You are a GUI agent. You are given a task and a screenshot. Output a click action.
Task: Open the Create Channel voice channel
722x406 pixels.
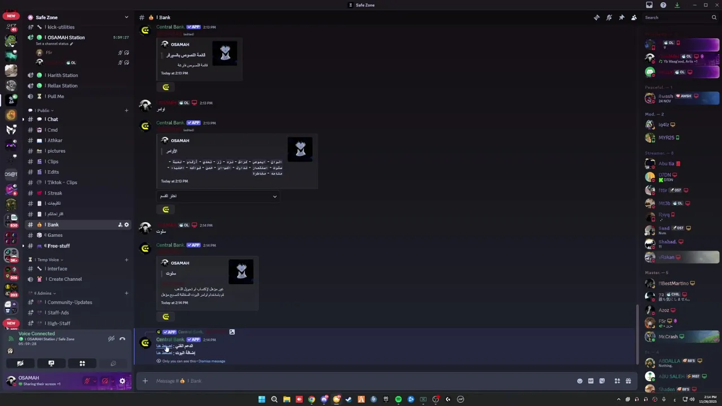pyautogui.click(x=78, y=279)
